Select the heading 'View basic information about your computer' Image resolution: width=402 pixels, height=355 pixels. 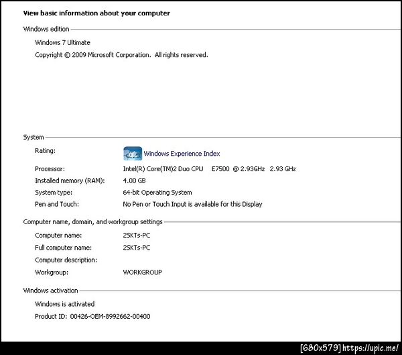coord(96,13)
